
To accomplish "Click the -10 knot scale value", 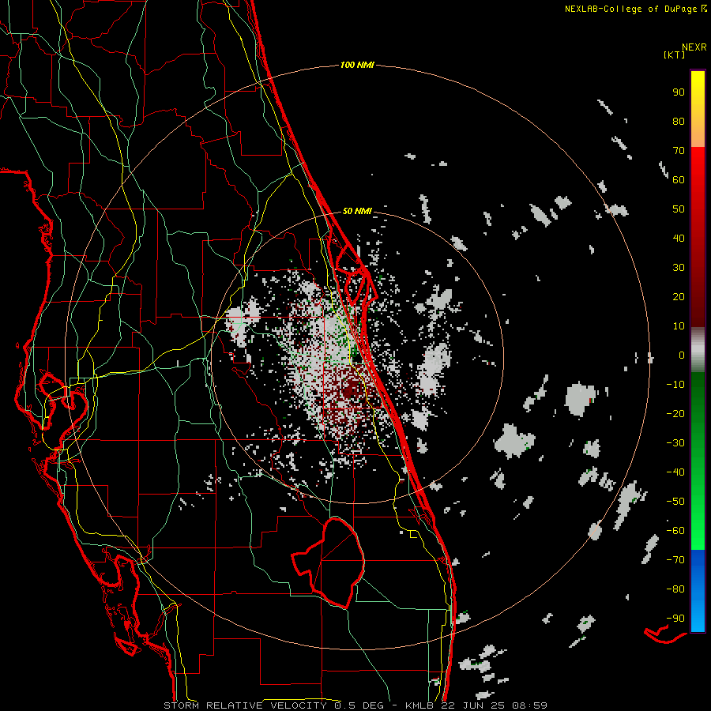I will [675, 384].
